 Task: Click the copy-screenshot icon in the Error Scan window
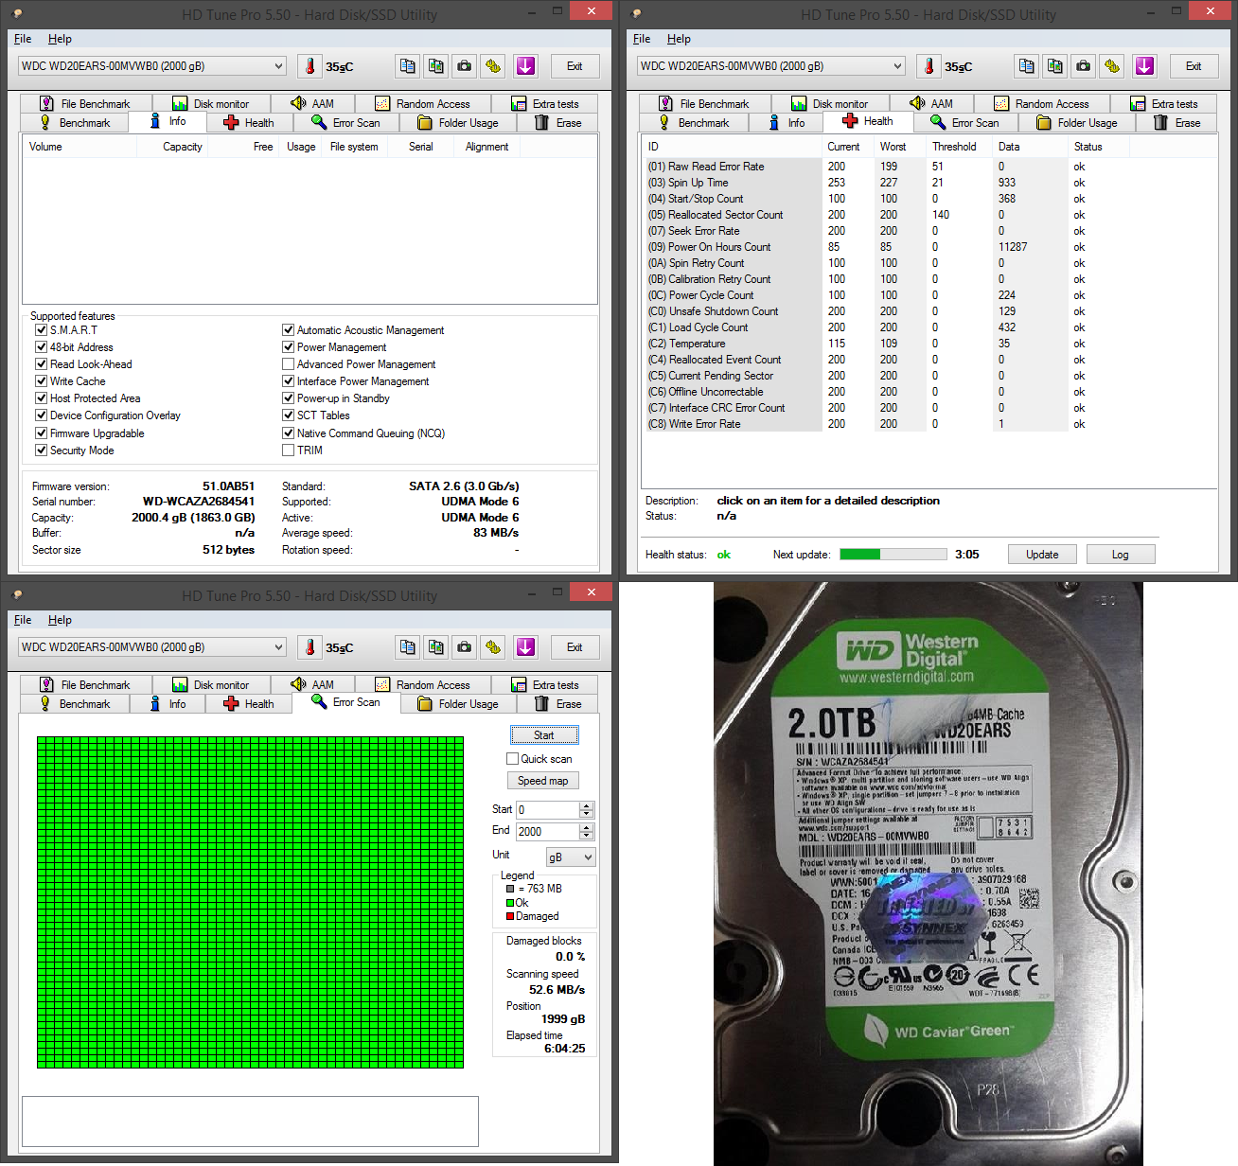(435, 647)
